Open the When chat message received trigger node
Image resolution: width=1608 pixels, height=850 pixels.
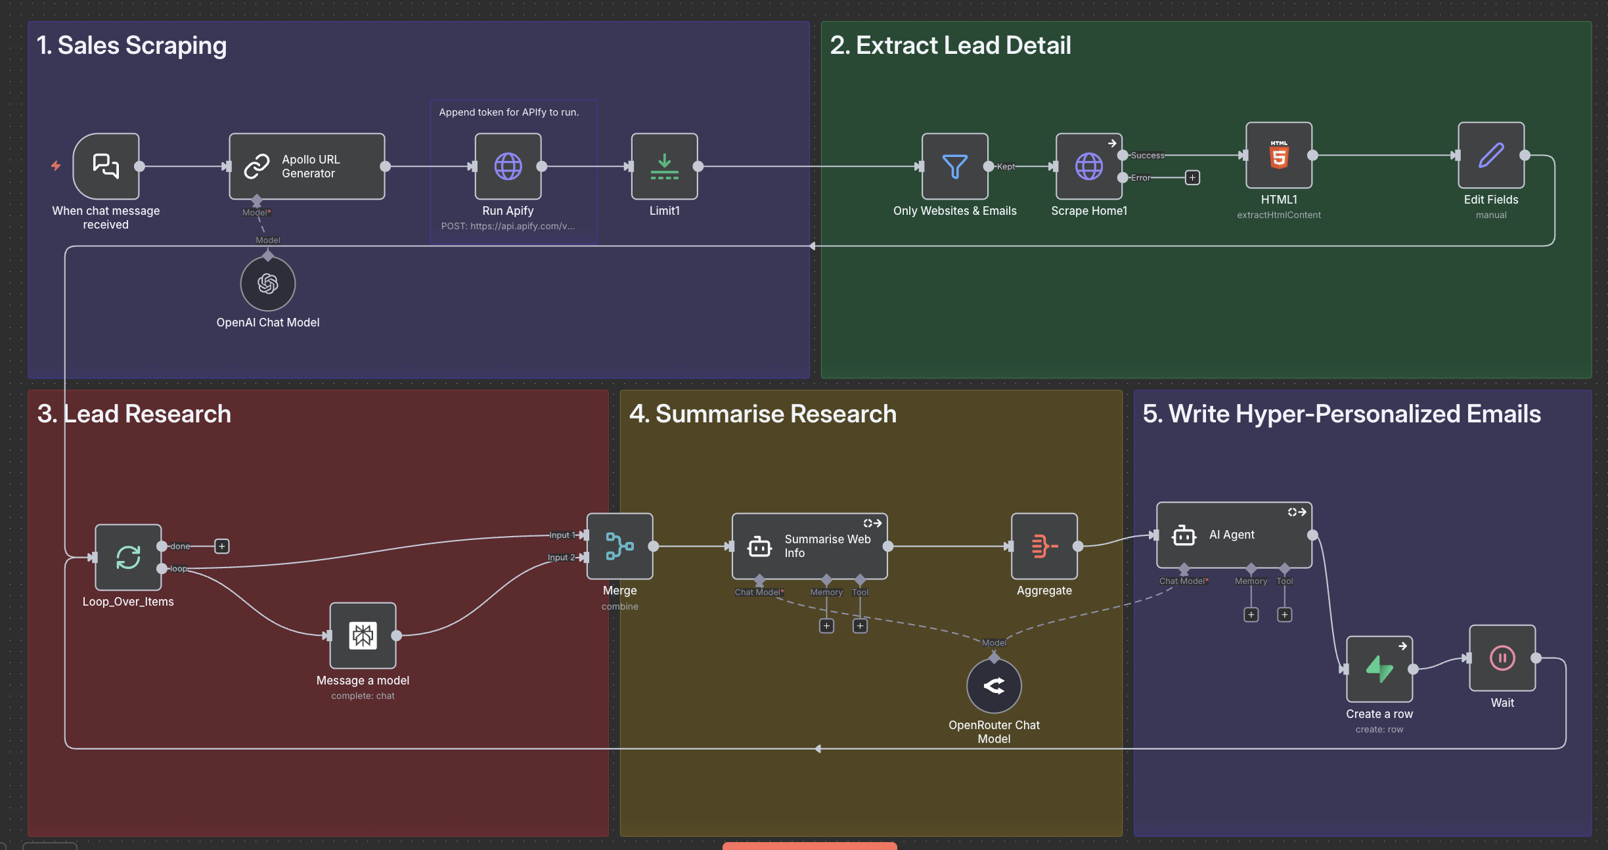pos(105,166)
